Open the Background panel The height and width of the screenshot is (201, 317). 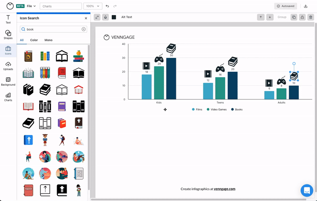[x=8, y=82]
